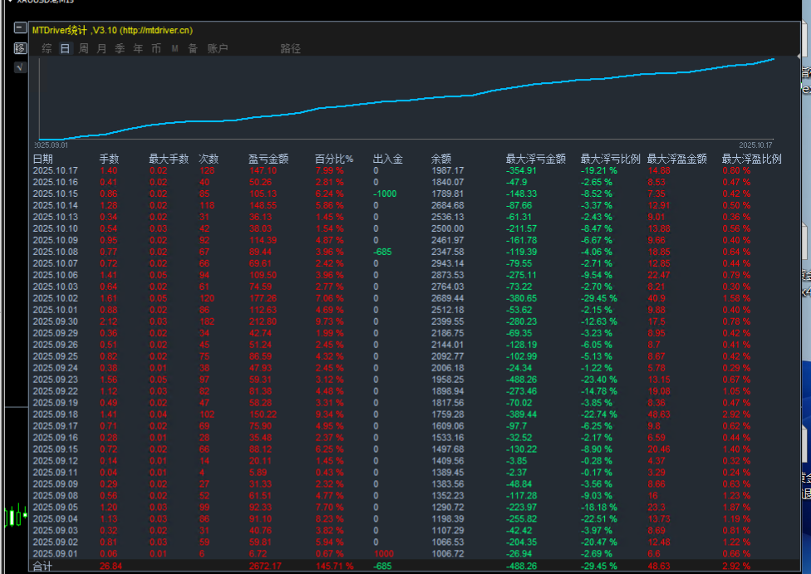Screen dimensions: 811x574
Task: Collapse the MTDriver panel with the minus button
Action: [x=20, y=27]
